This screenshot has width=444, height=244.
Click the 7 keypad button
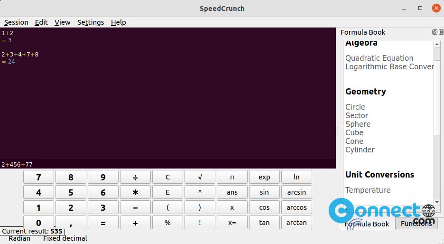click(x=38, y=177)
